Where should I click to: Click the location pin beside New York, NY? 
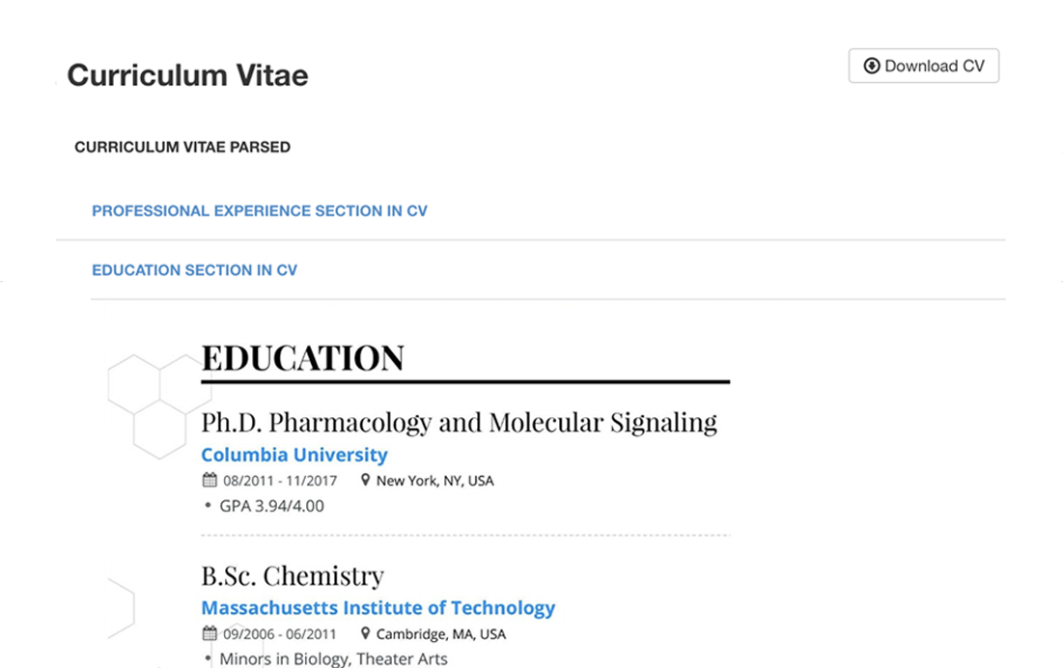click(x=366, y=480)
